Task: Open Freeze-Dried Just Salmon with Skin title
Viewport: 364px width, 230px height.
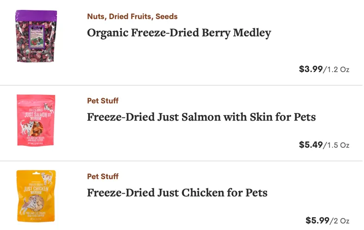Action: tap(201, 117)
